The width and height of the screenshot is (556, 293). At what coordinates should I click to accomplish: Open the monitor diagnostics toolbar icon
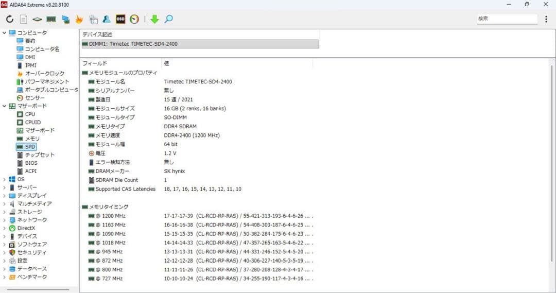(93, 19)
